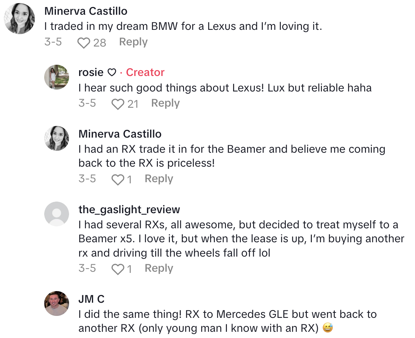Visit rosie's profile via username
The width and height of the screenshot is (415, 338).
point(91,72)
